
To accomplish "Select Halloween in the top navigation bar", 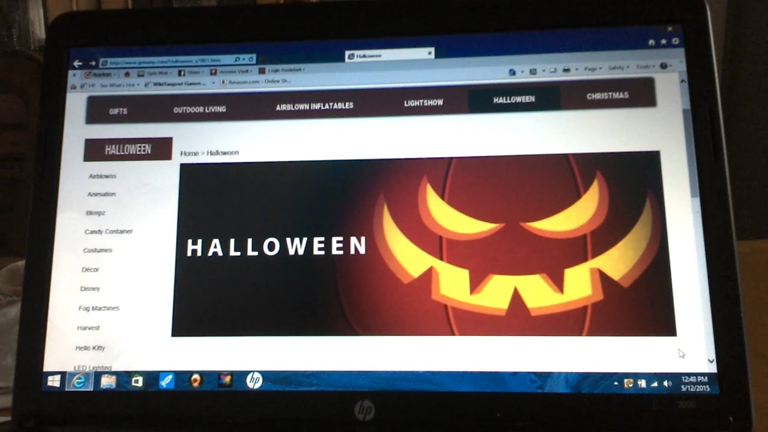I will pos(514,99).
